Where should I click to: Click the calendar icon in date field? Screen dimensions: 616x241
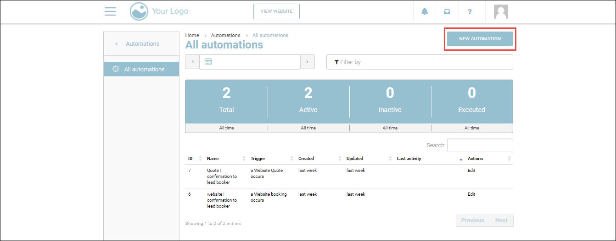click(x=208, y=62)
